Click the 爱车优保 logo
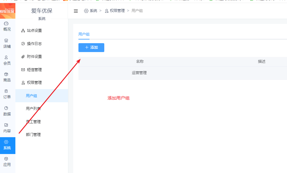Image resolution: width=287 pixels, height=173 pixels. pos(7,11)
